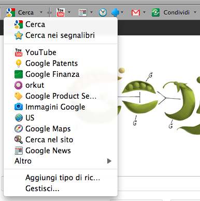Click the yellow tag Product Search icon
This screenshot has height=201, width=200.
pyautogui.click(x=19, y=96)
